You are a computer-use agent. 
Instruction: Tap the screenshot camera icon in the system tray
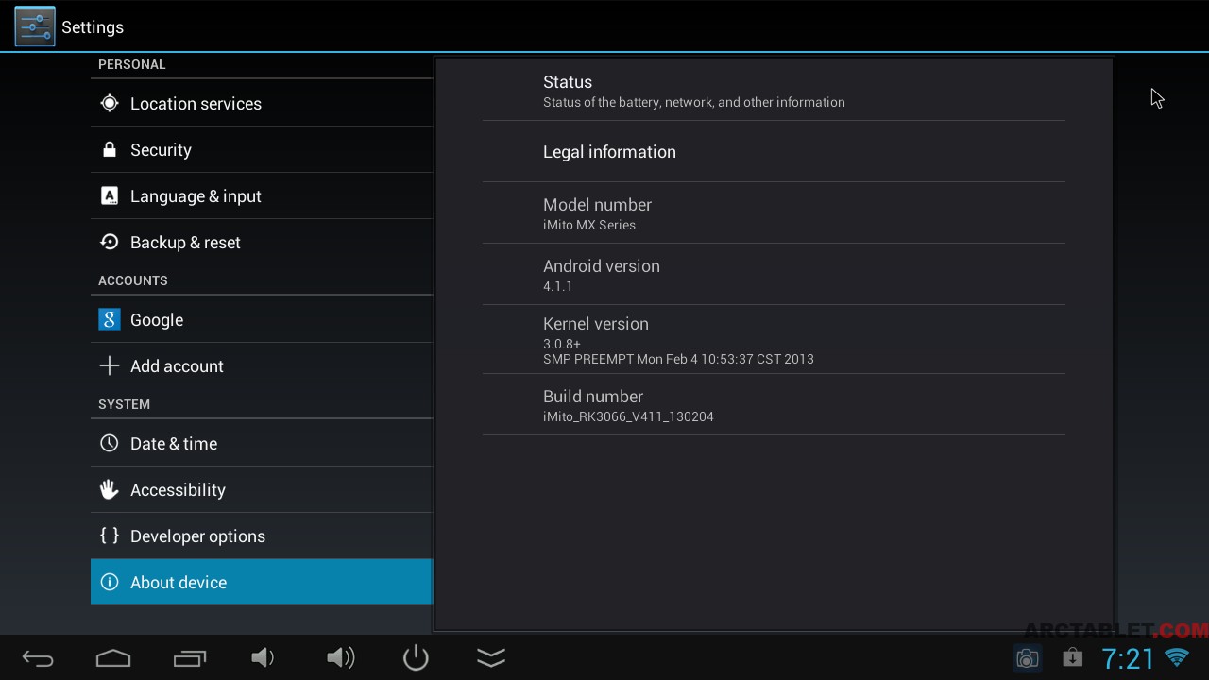1027,658
